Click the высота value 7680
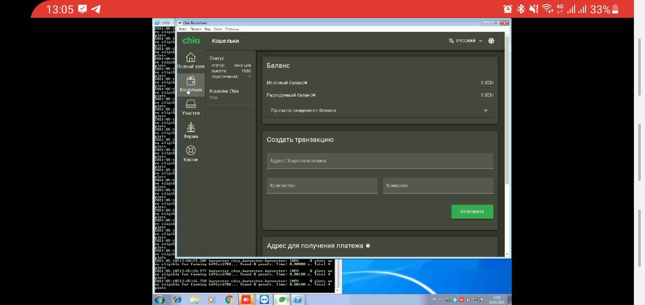Screen dimensions: 645x305 (x=246, y=71)
